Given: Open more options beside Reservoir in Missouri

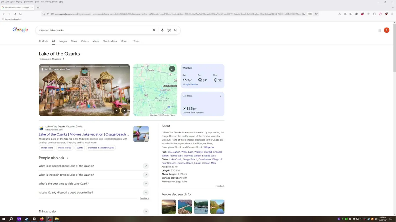Looking at the screenshot, I should click(x=63, y=59).
